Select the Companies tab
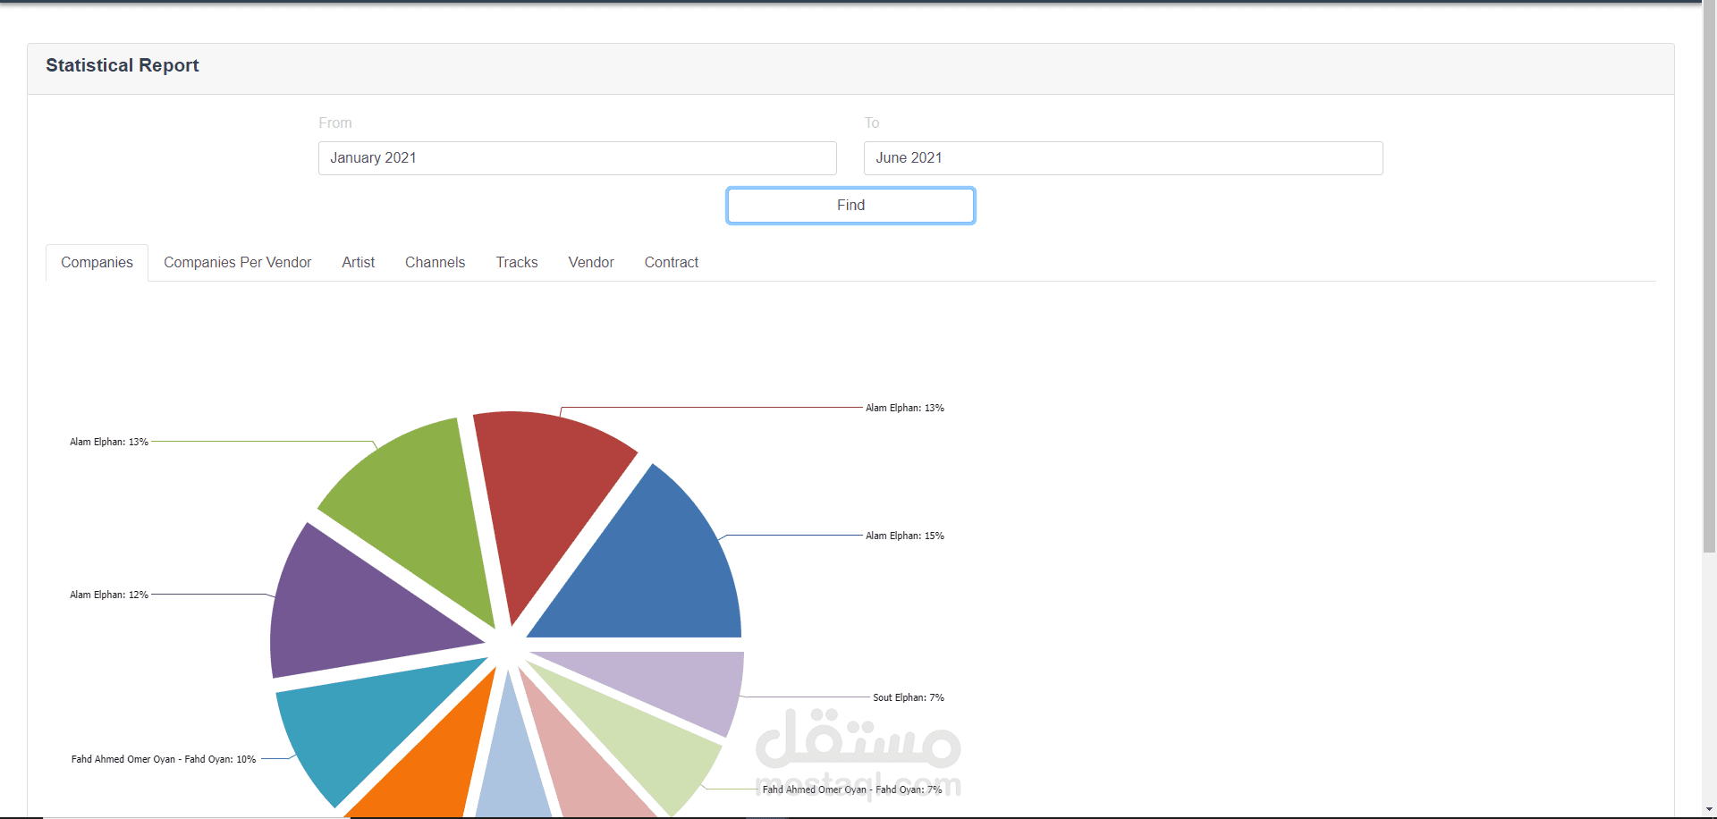Viewport: 1717px width, 819px height. coord(97,263)
